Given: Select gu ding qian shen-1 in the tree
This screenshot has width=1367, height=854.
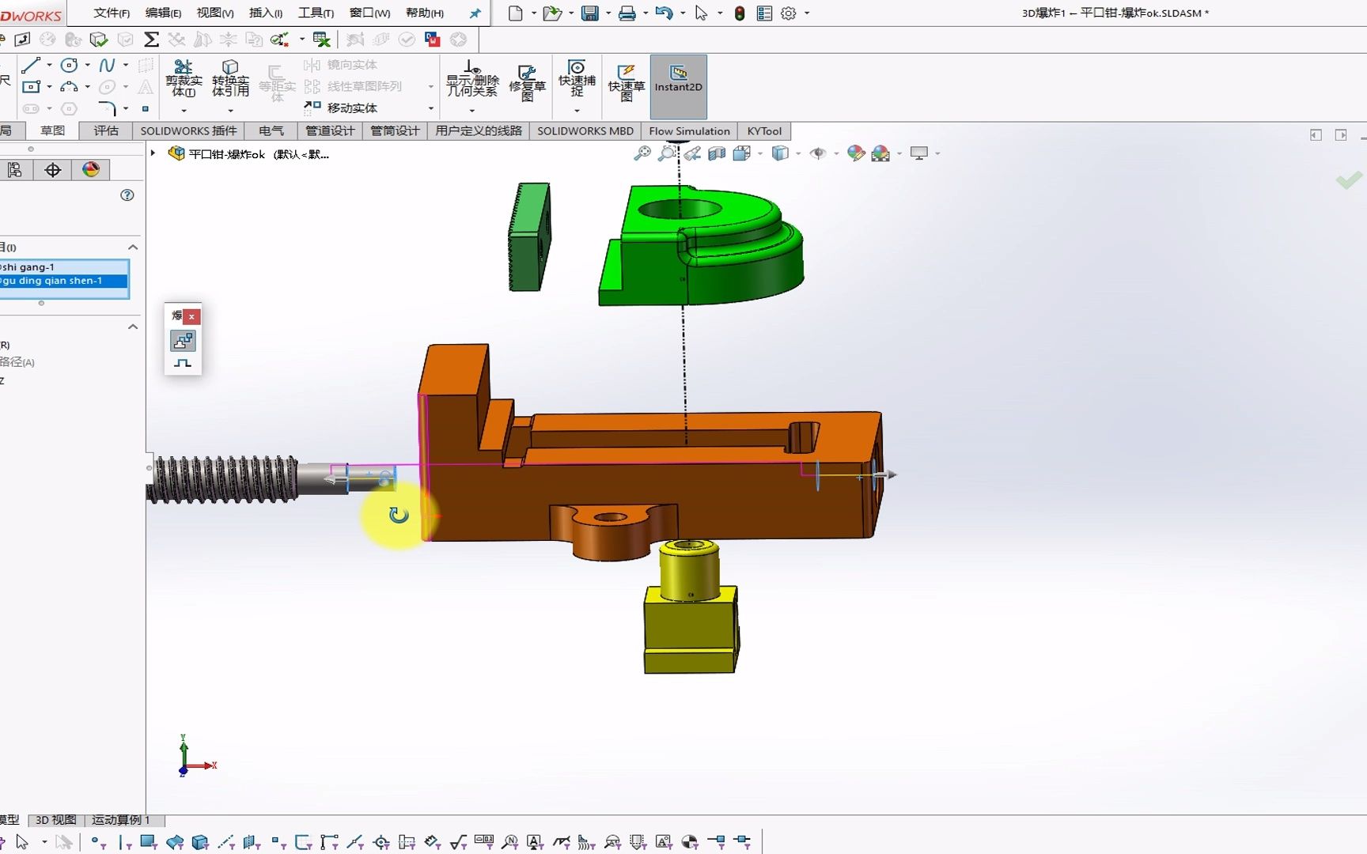Looking at the screenshot, I should [x=52, y=281].
